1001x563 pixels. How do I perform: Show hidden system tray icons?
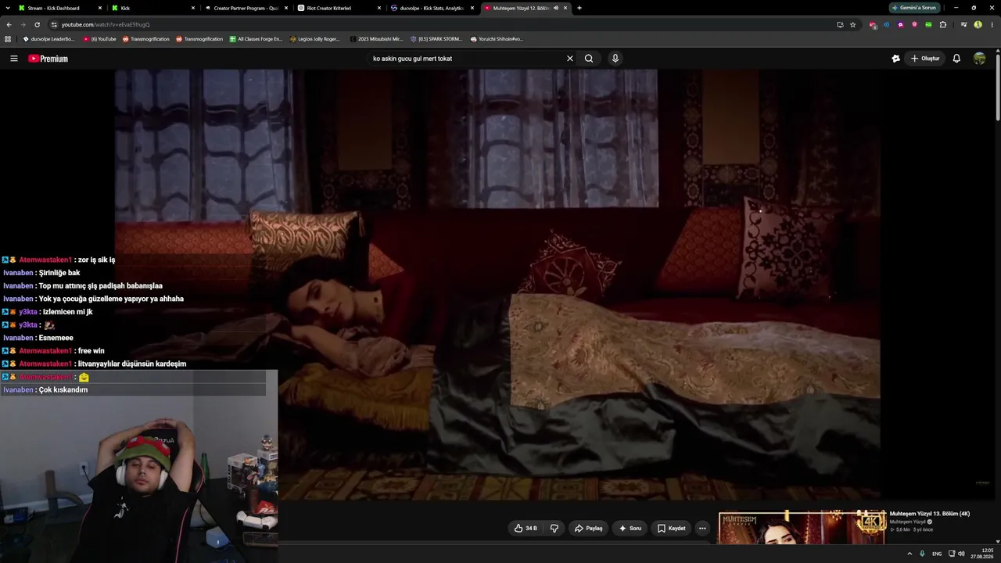(x=909, y=554)
